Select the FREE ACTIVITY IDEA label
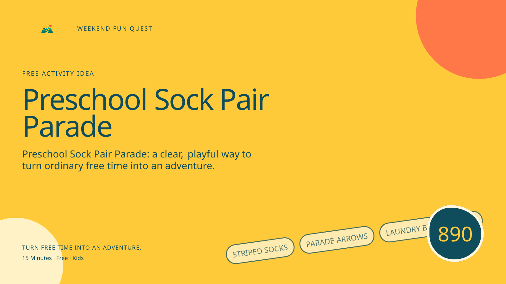Viewport: 506px width, 284px height. pyautogui.click(x=58, y=74)
